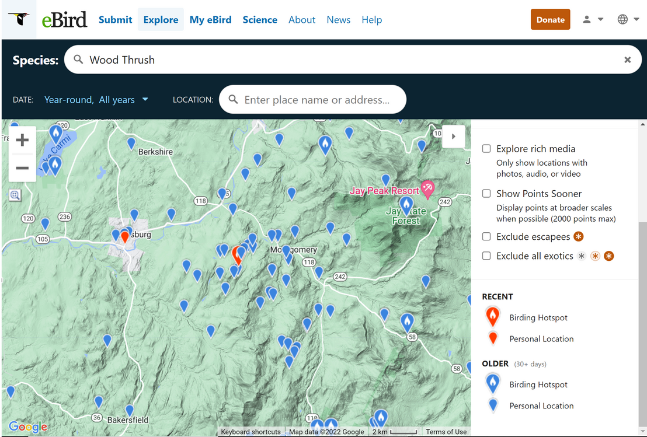Open the Year-round, All years date selector
This screenshot has height=437, width=647.
96,100
